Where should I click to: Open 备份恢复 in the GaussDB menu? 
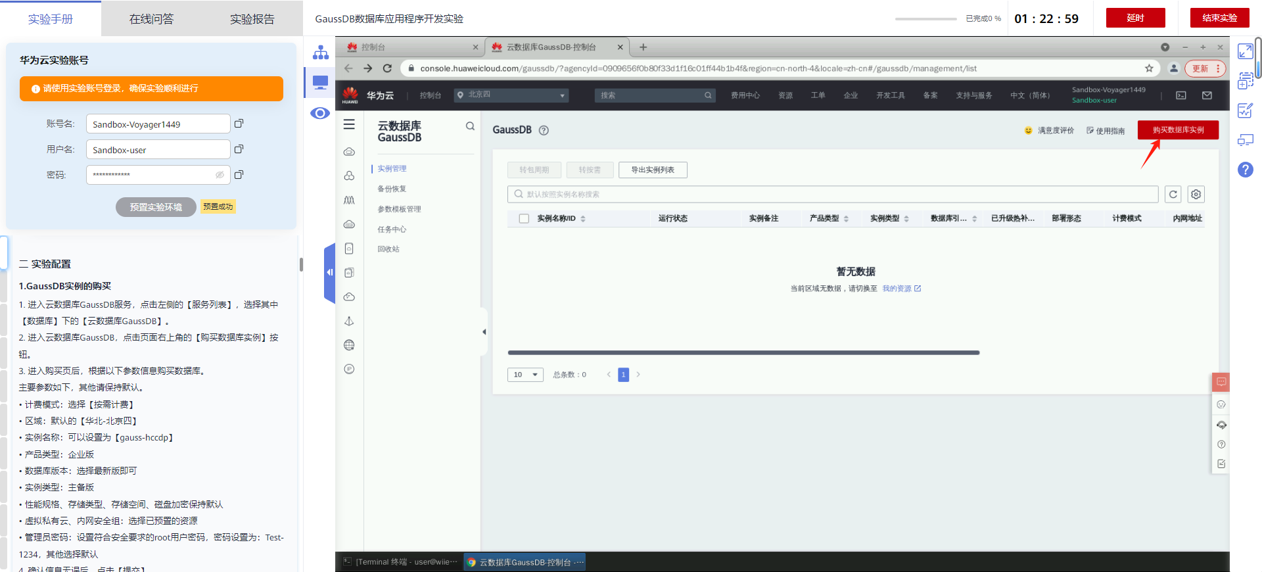coord(392,189)
